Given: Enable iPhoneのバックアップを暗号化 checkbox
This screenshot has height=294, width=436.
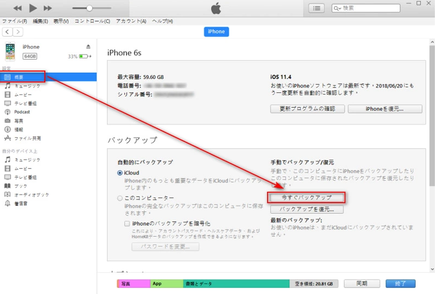Looking at the screenshot, I should pos(127,224).
